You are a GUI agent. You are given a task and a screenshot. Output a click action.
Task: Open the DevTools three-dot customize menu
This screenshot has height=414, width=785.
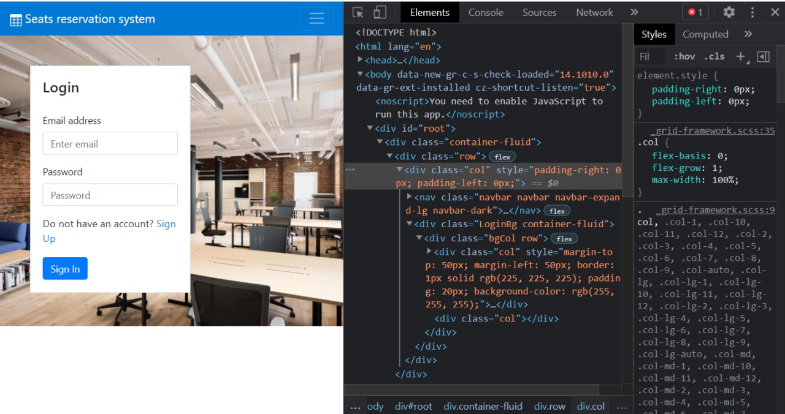(752, 12)
